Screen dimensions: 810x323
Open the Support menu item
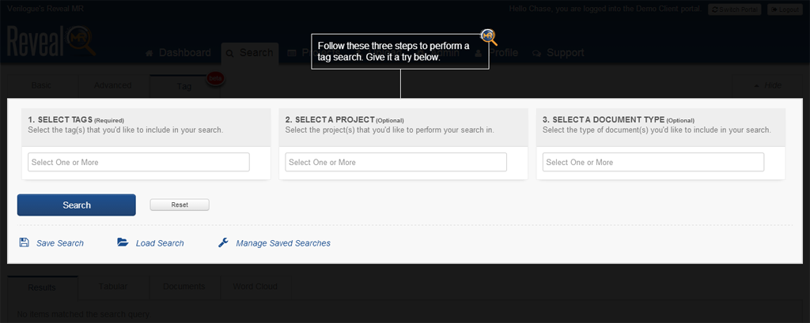click(x=558, y=53)
